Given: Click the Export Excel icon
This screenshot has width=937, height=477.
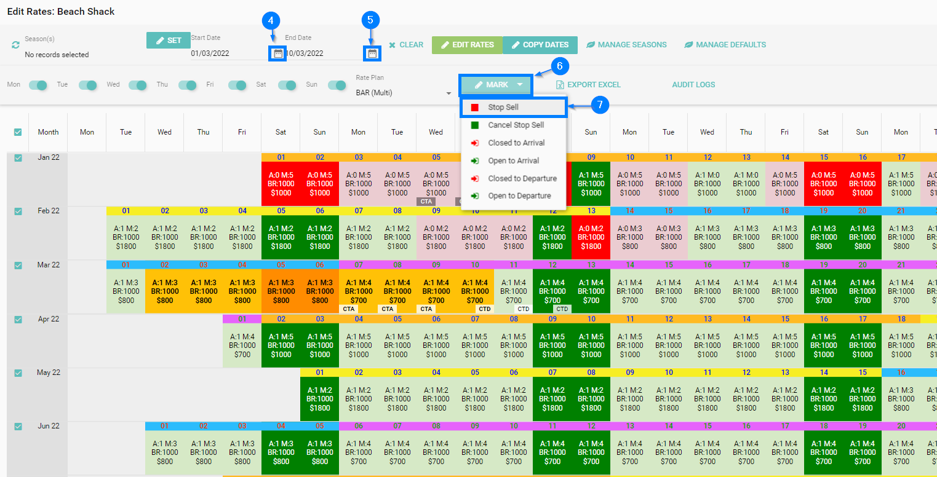Looking at the screenshot, I should [560, 85].
